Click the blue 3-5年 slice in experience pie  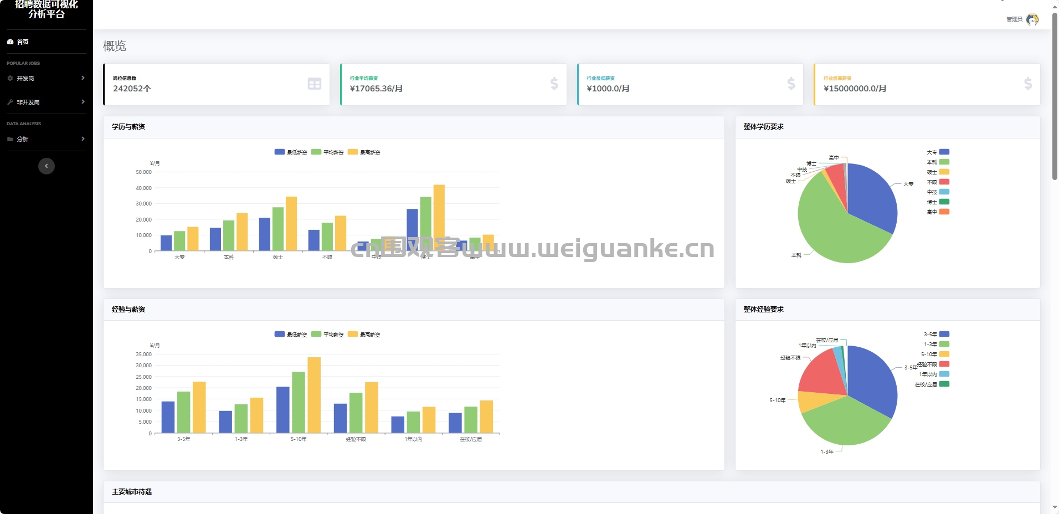tap(872, 379)
